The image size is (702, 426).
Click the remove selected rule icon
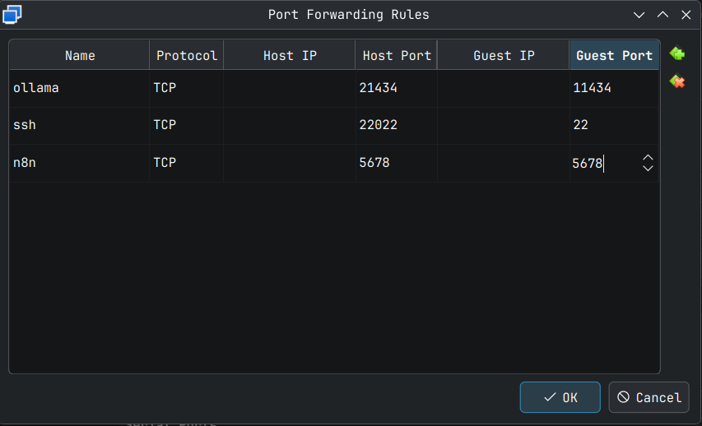[x=677, y=81]
